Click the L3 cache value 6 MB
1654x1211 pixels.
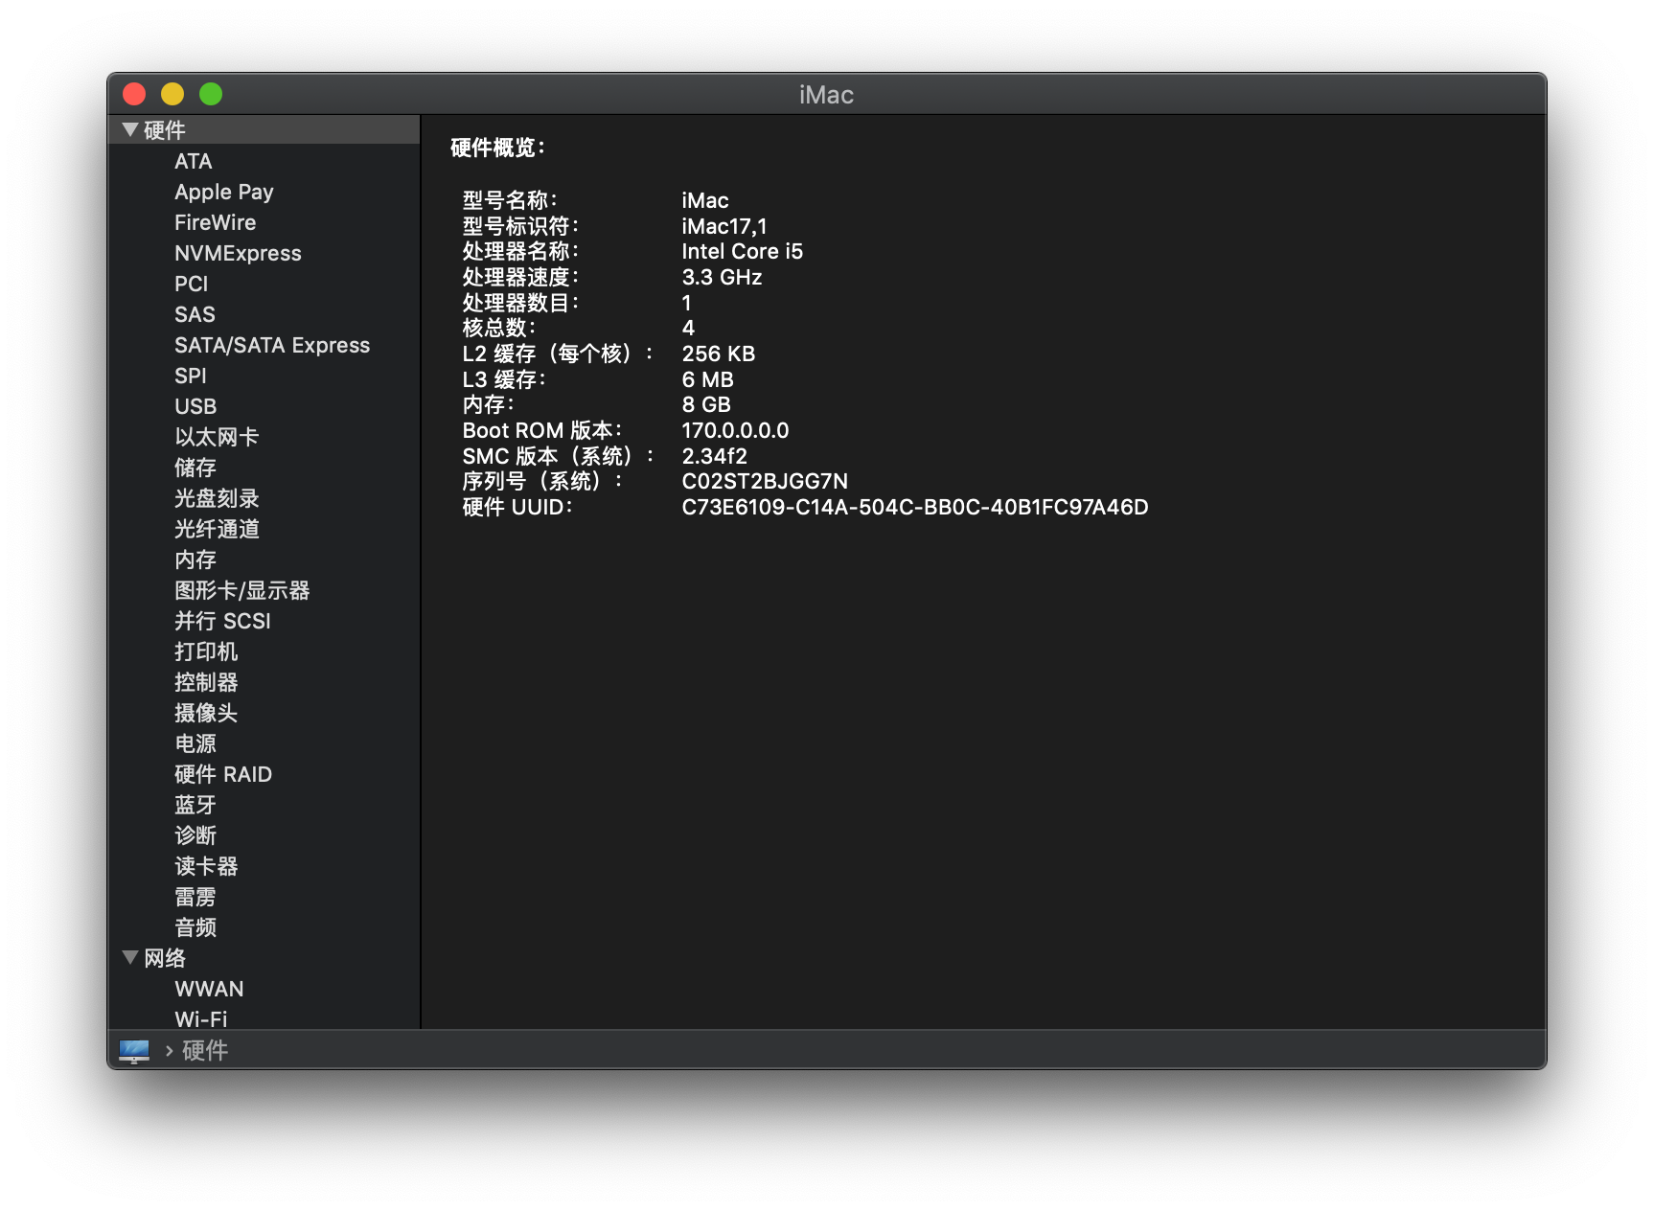click(708, 379)
